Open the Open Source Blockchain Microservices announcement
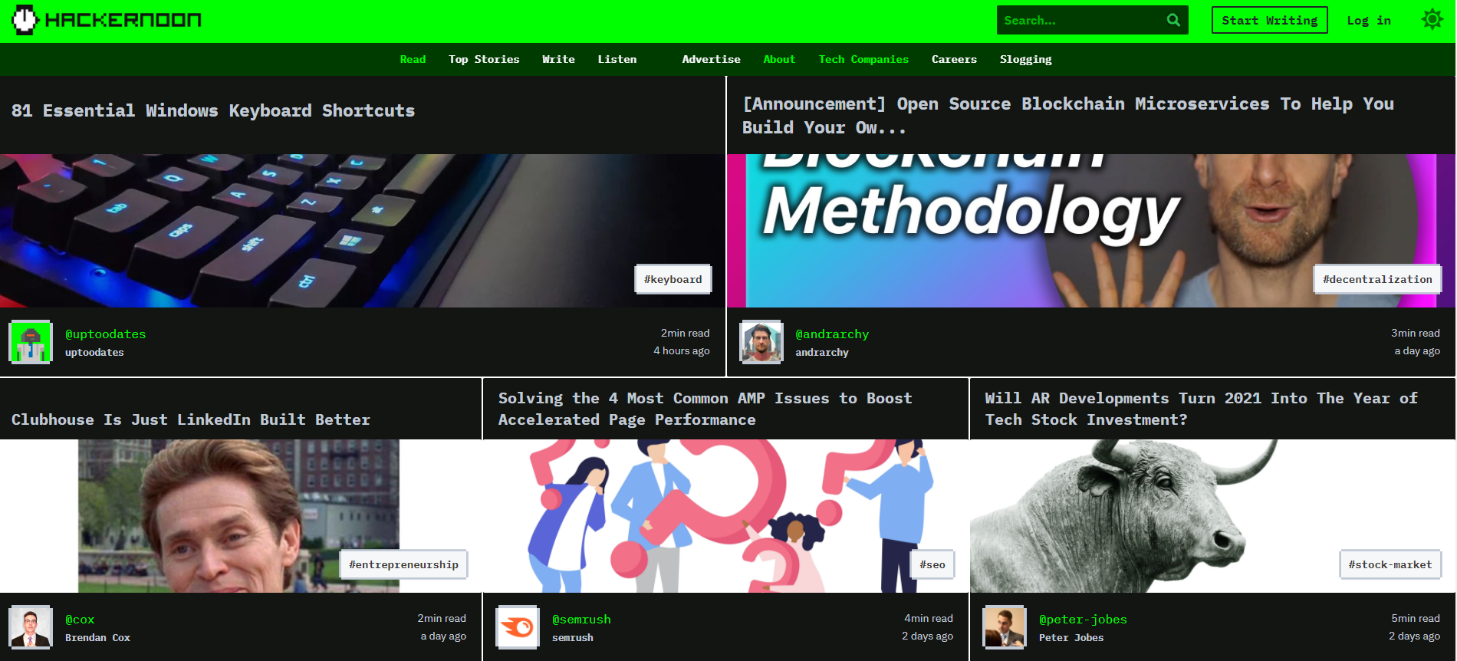 click(x=1068, y=116)
